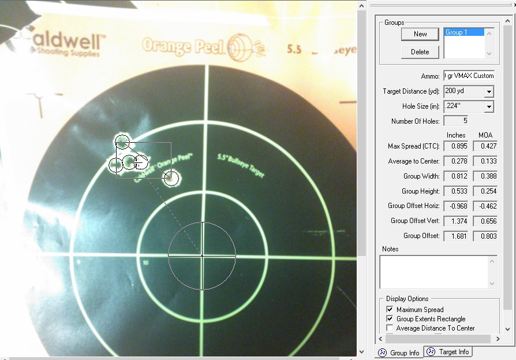Click the topmost bullet hole marker circle
Image resolution: width=516 pixels, height=360 pixels.
click(122, 142)
